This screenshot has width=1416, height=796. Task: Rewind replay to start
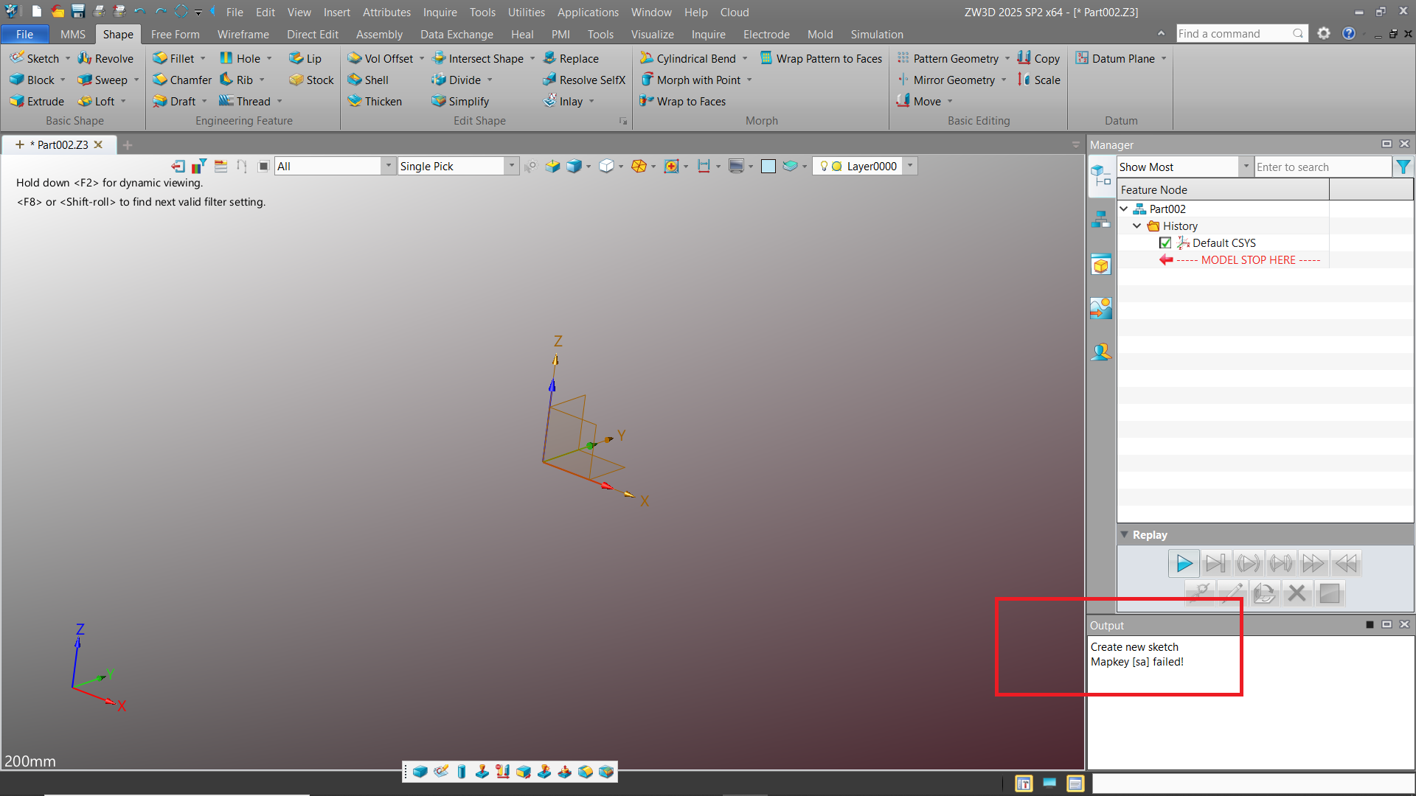click(x=1346, y=564)
